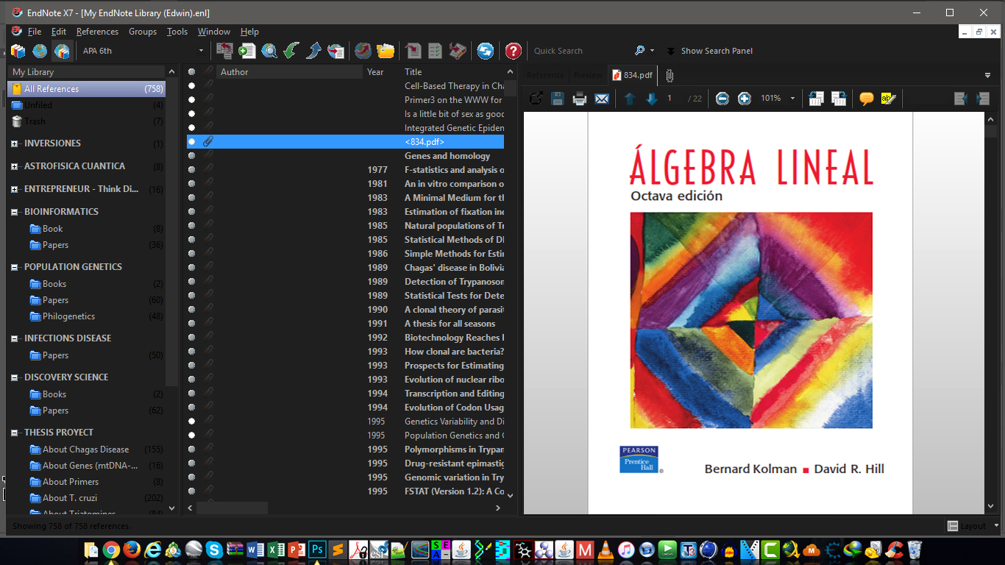Go to the previous PDF page
This screenshot has height=565, width=1005.
(629, 99)
